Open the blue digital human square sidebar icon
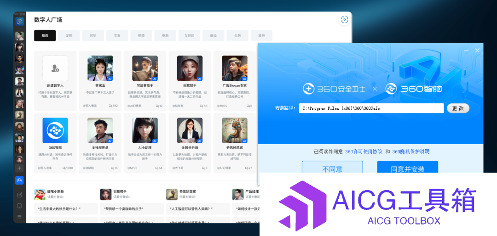The width and height of the screenshot is (497, 236). coord(19,180)
